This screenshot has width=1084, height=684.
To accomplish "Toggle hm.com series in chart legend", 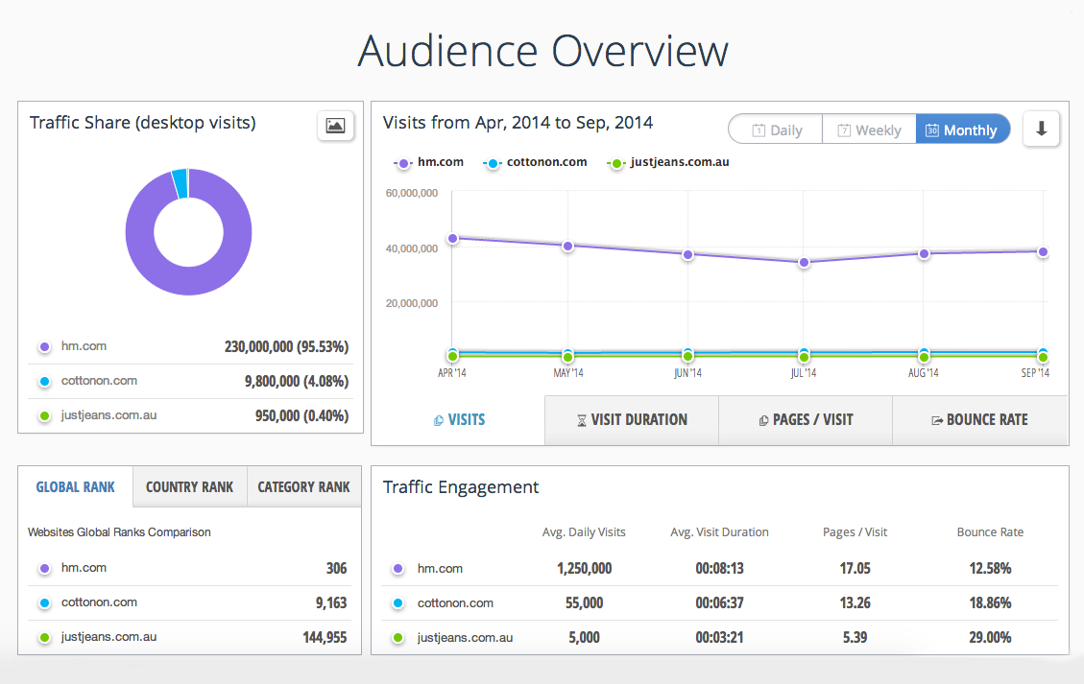I will (428, 162).
